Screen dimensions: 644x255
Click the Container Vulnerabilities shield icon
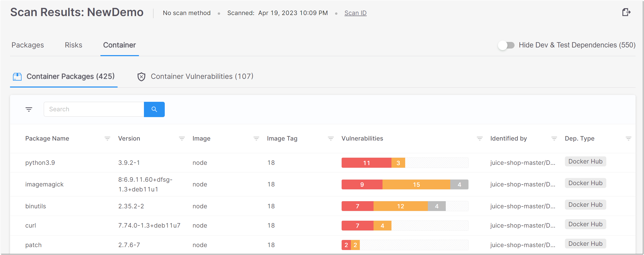pyautogui.click(x=142, y=77)
